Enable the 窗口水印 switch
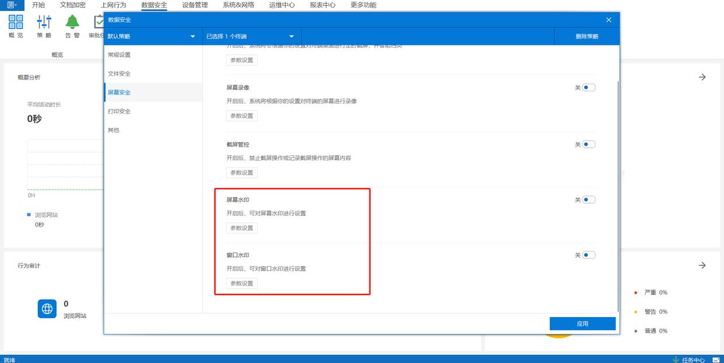This screenshot has width=724, height=363. click(589, 255)
